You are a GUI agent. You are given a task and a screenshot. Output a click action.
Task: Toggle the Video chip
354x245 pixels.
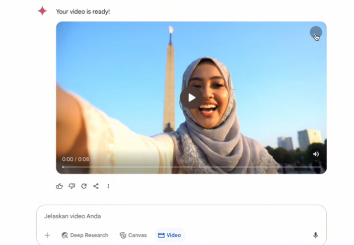click(x=169, y=235)
